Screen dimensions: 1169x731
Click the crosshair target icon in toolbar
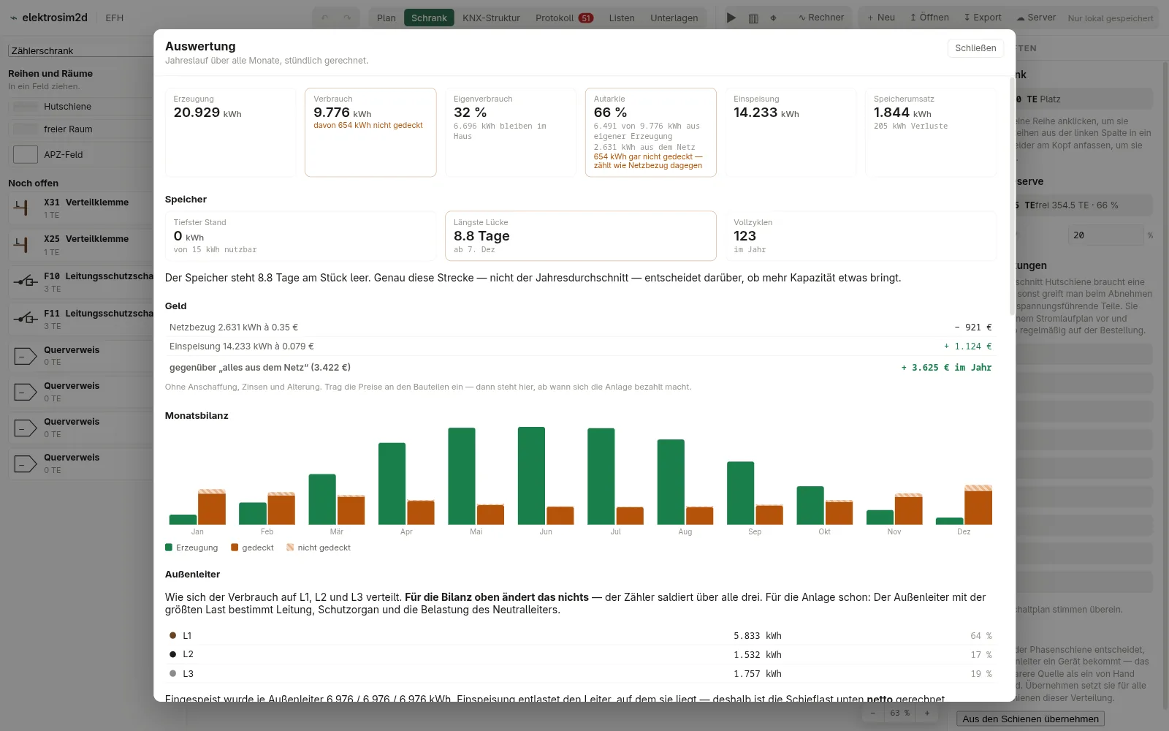774,18
